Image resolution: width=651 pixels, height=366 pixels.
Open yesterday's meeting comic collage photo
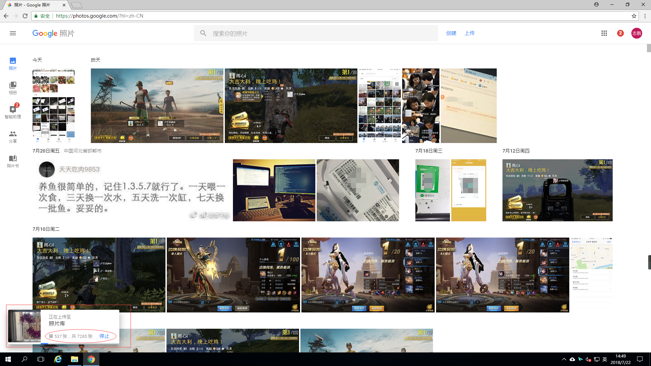click(x=421, y=106)
